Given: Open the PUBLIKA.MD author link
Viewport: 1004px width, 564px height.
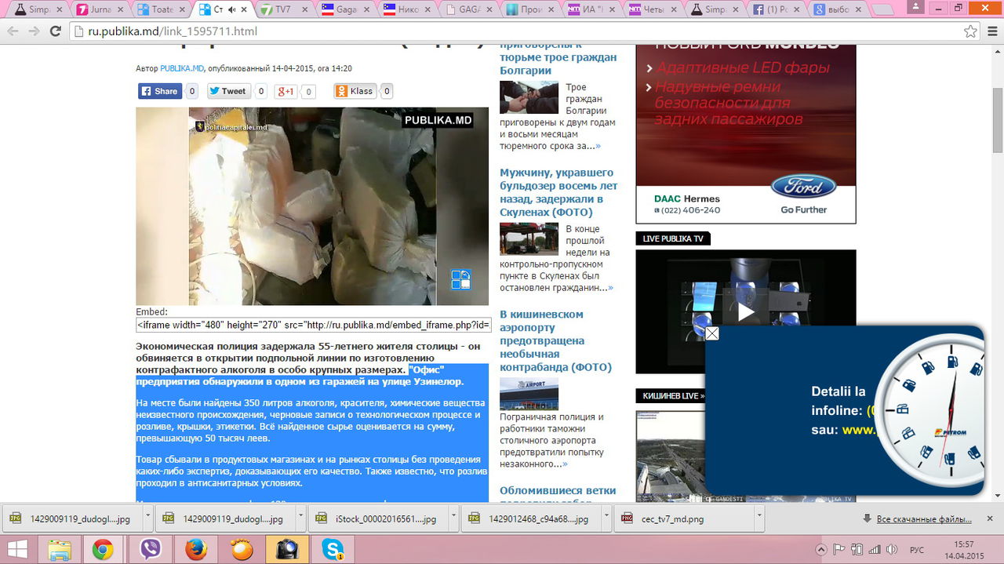Looking at the screenshot, I should pos(182,68).
